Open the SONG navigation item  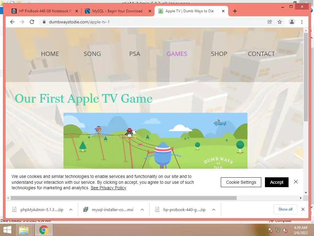point(92,54)
